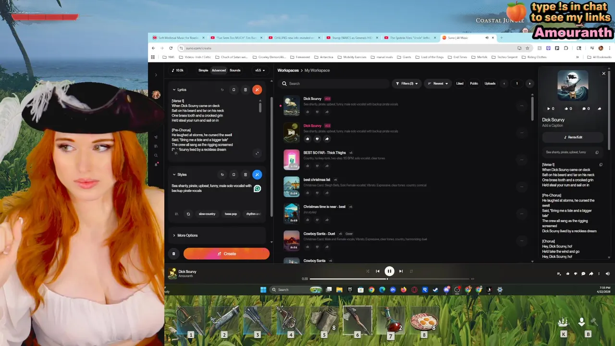
Task: Switch to Sounds mode
Action: pyautogui.click(x=235, y=70)
